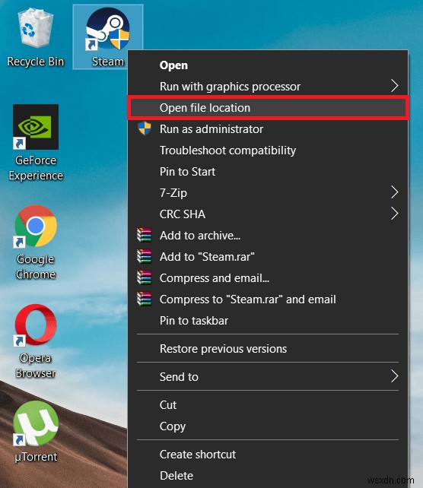Choose Compress to "Steam.rar" and email

tap(268, 299)
